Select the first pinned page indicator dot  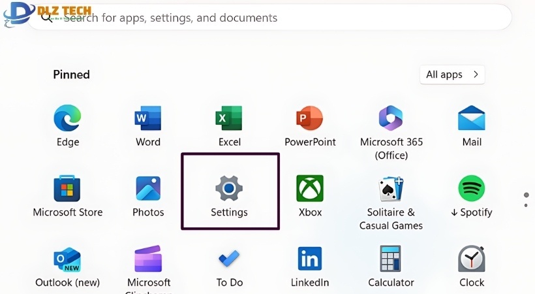(526, 195)
